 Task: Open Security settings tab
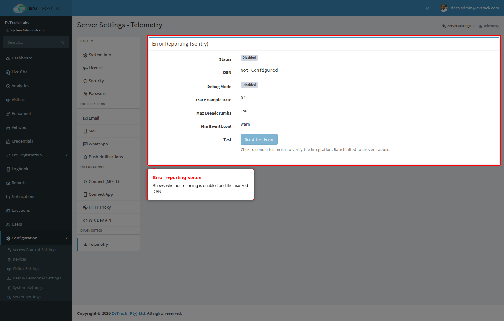click(108, 81)
